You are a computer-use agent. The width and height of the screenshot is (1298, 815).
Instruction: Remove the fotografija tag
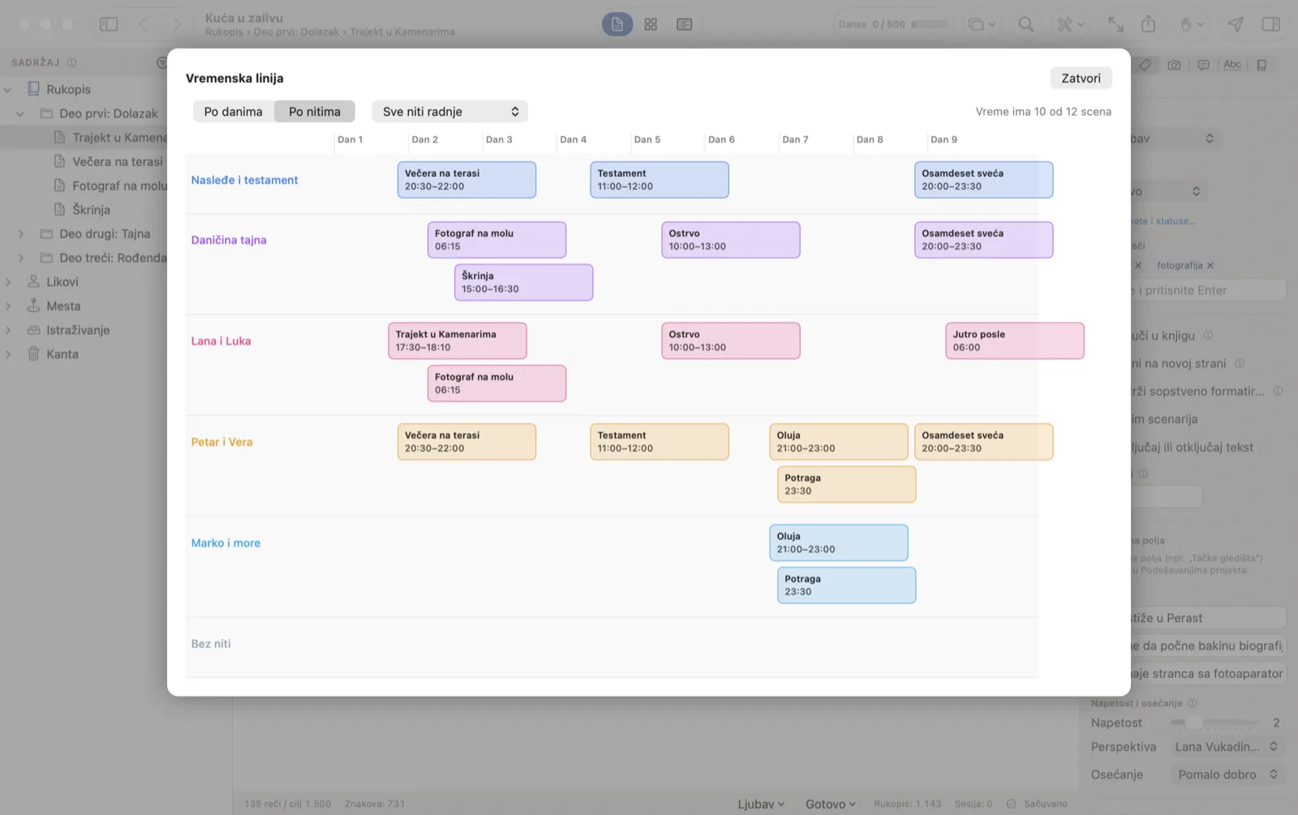click(1210, 265)
